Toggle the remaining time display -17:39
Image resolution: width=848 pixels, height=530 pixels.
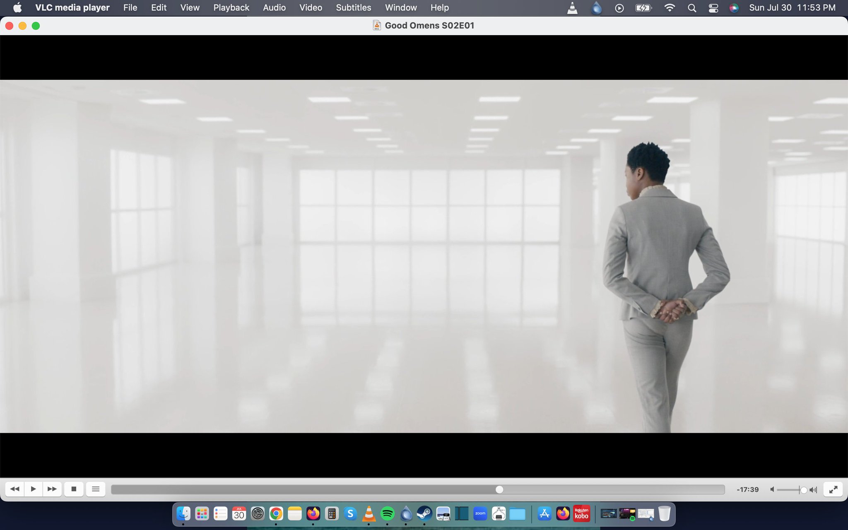(748, 489)
